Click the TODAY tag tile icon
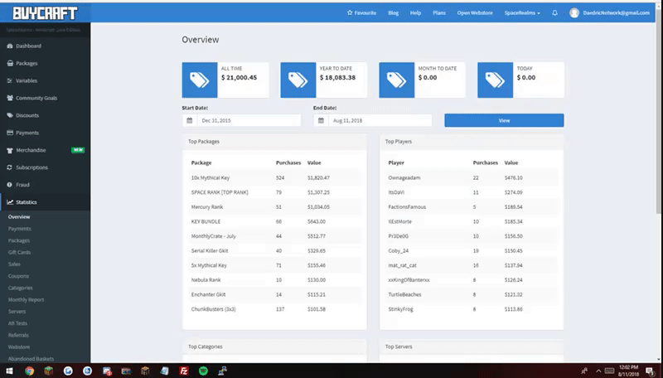The width and height of the screenshot is (663, 378). click(495, 80)
